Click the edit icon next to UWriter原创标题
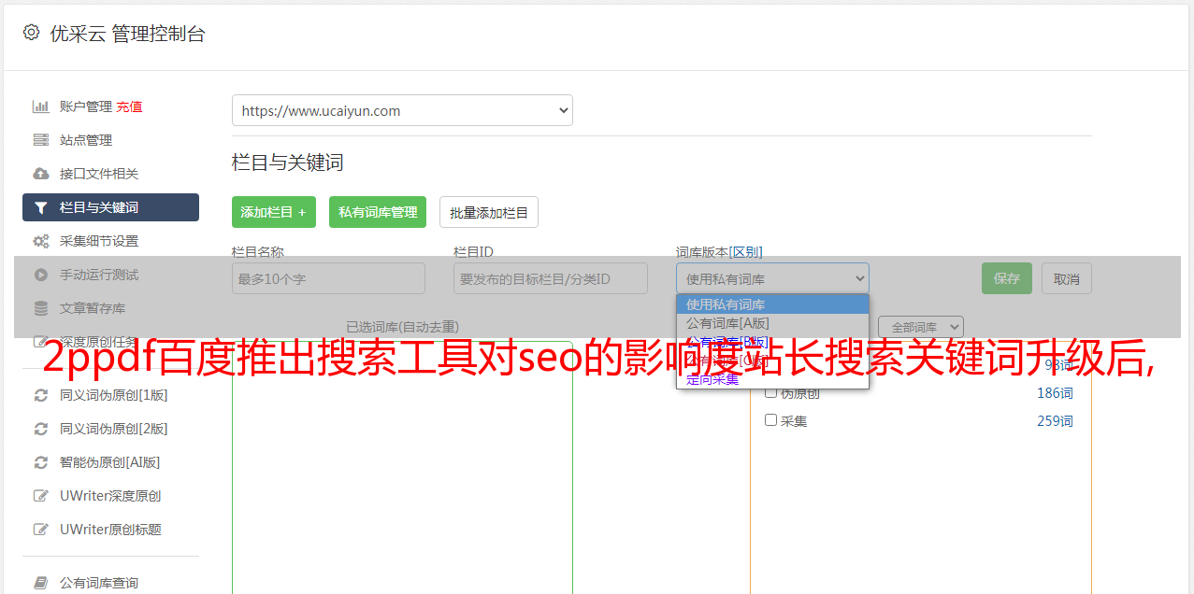 point(40,530)
